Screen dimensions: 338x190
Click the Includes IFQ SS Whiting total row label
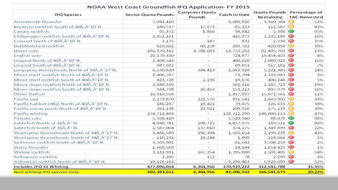click(x=41, y=167)
